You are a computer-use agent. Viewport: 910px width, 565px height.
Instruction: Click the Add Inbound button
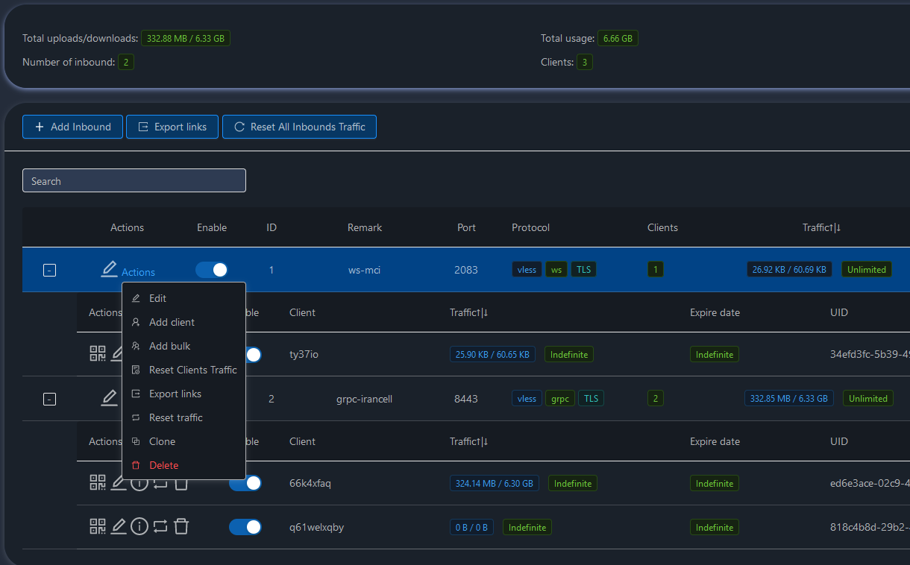click(x=72, y=127)
